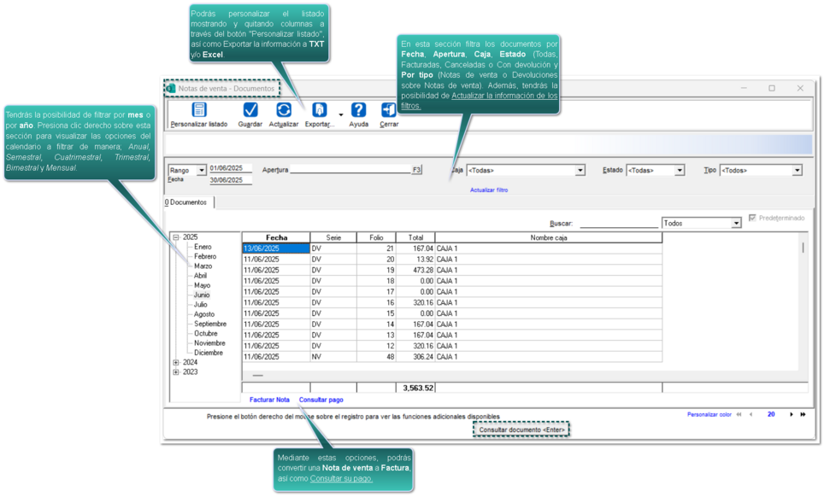Go to the first page arrow
The image size is (824, 497).
pyautogui.click(x=739, y=415)
